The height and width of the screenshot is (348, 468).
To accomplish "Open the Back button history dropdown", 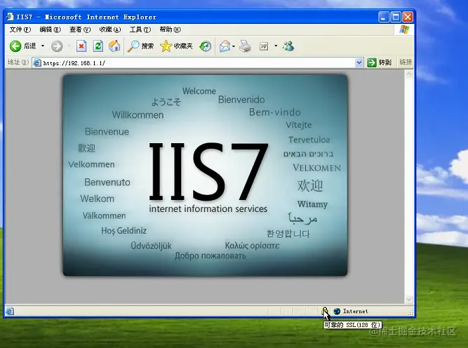I will pyautogui.click(x=43, y=46).
